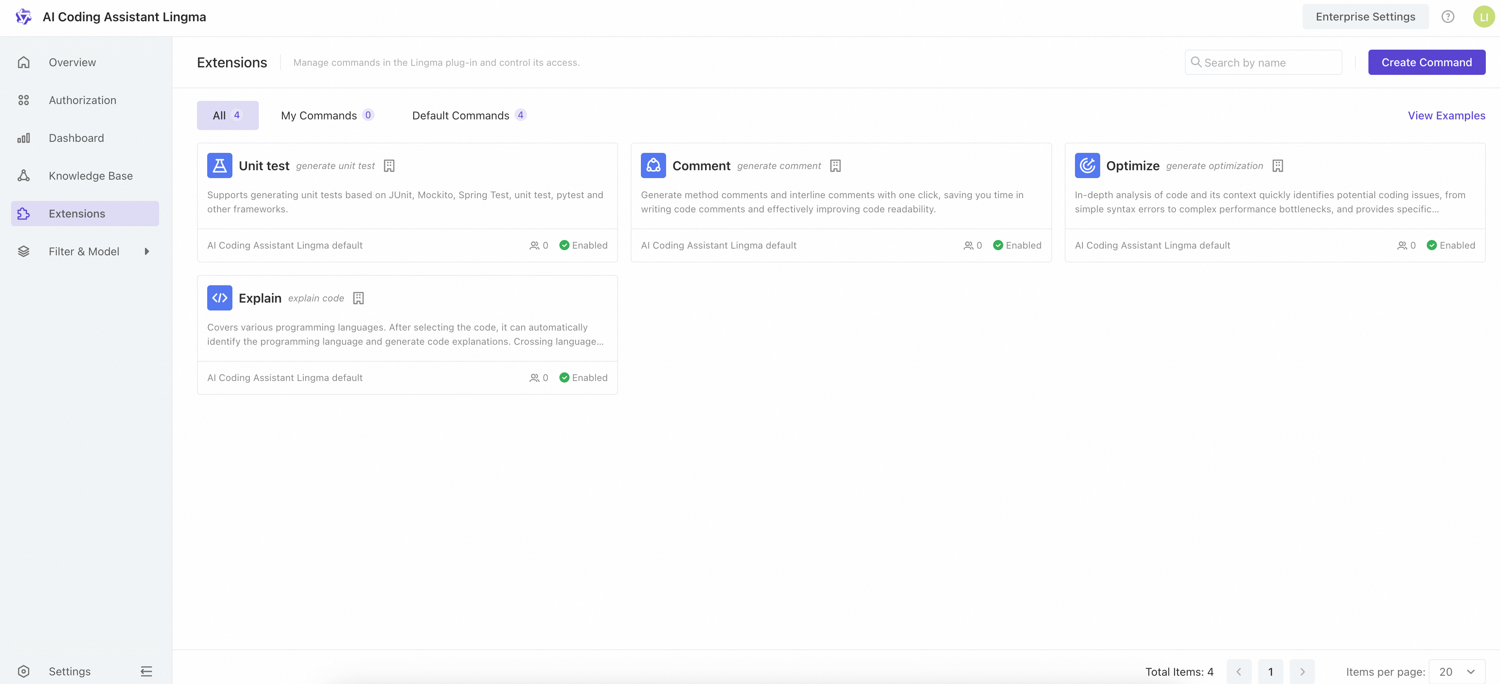Screen dimensions: 1500x684
Task: Click the Overview home icon
Action: tap(23, 62)
